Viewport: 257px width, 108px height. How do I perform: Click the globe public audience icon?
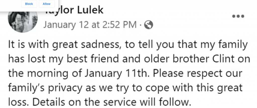click(x=149, y=25)
